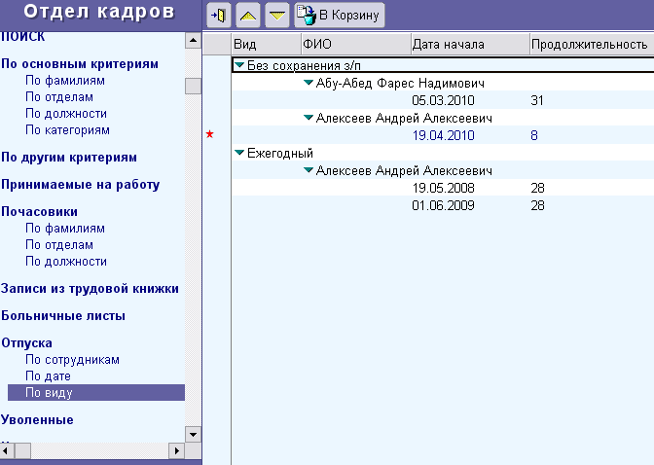
Task: Select 'По фамилиям' under Почасовики
Action: [x=65, y=229]
